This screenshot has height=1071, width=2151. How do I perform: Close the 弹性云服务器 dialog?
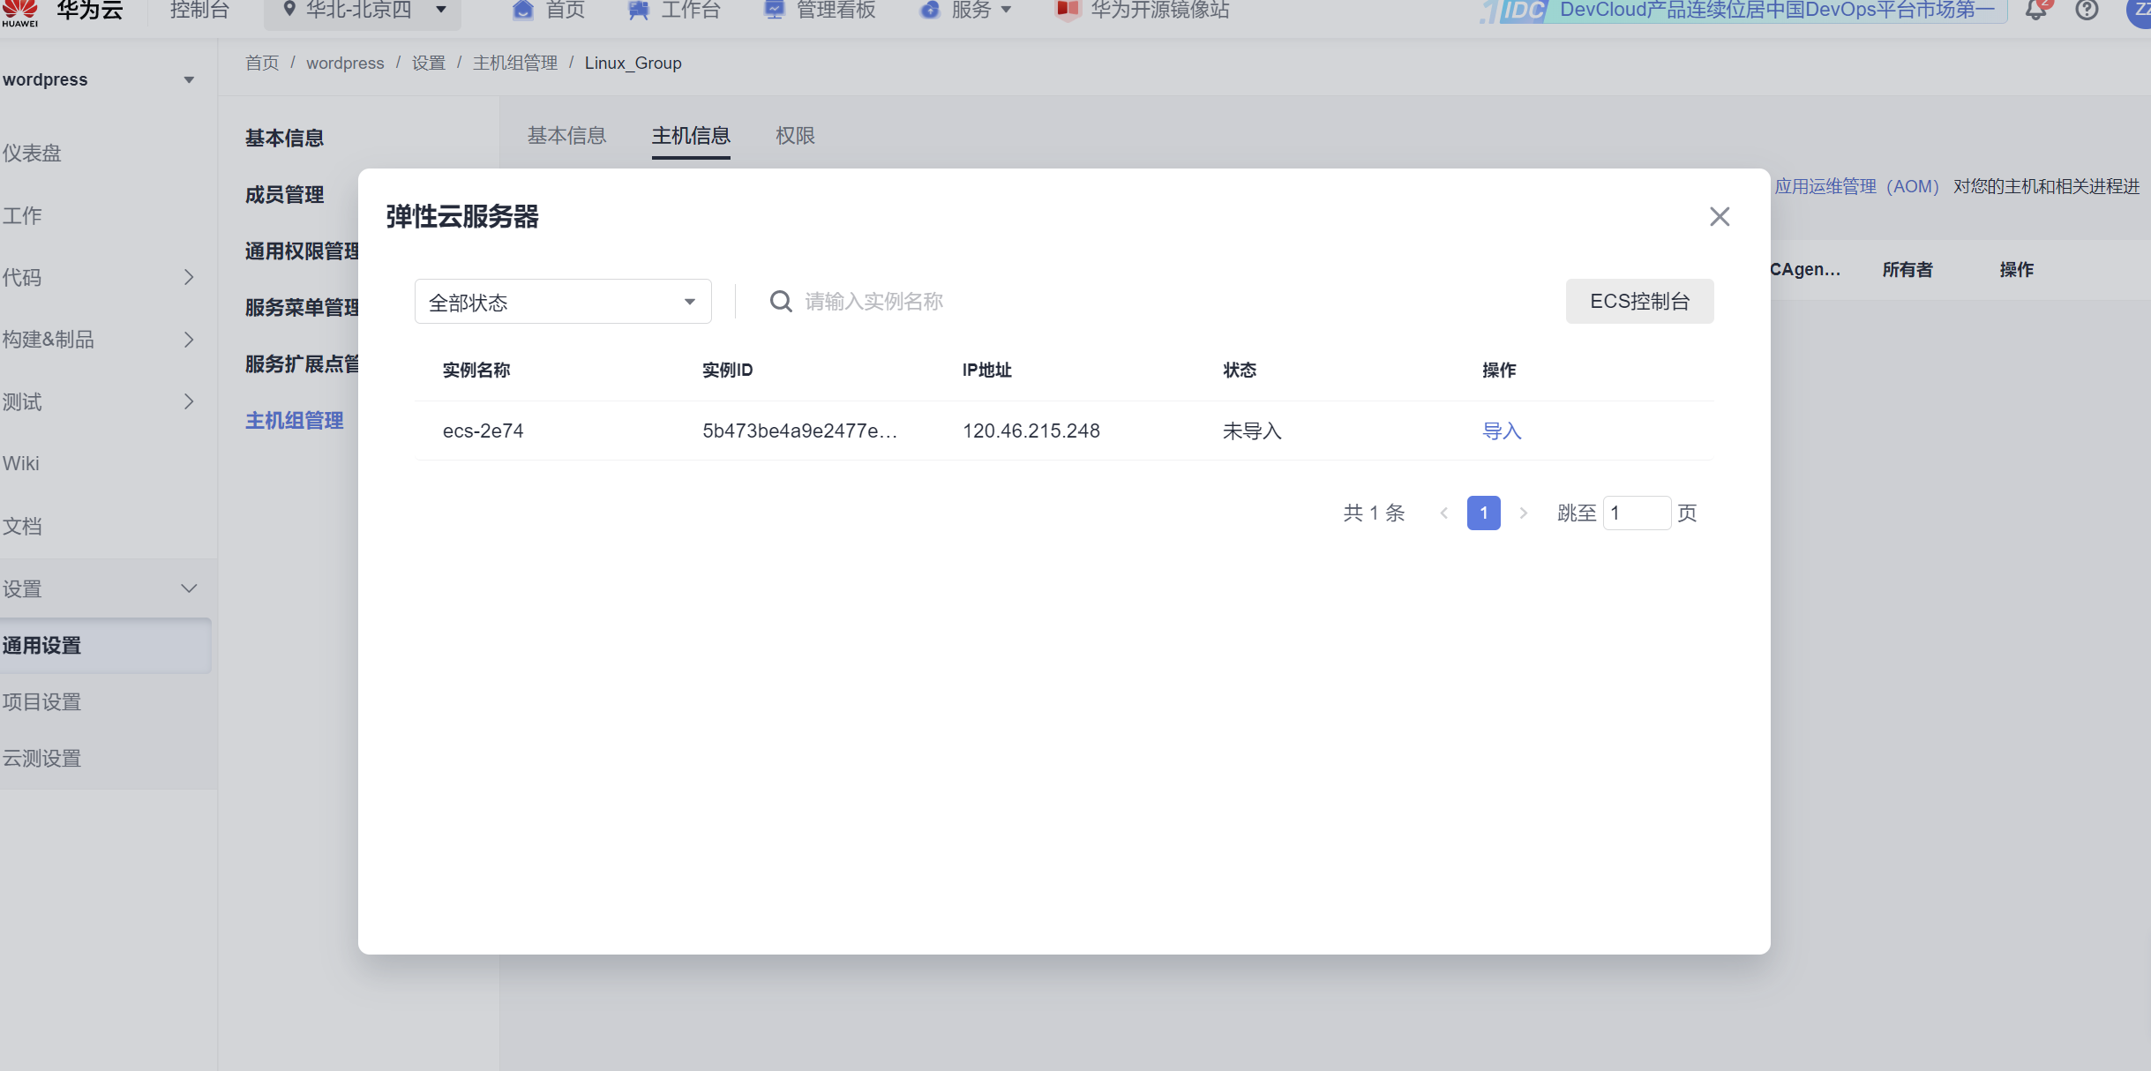tap(1719, 217)
